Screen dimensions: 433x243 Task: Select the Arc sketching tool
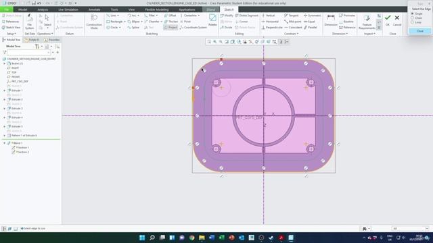click(133, 16)
